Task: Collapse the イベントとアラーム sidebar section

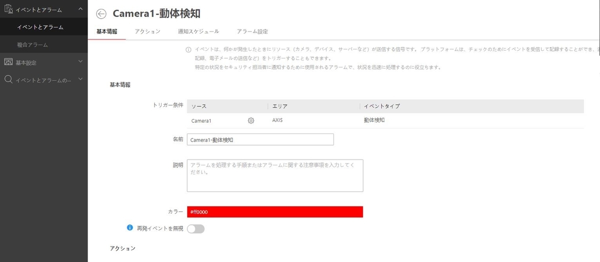Action: pos(80,9)
